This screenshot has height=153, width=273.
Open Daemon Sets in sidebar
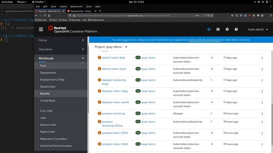[48, 125]
